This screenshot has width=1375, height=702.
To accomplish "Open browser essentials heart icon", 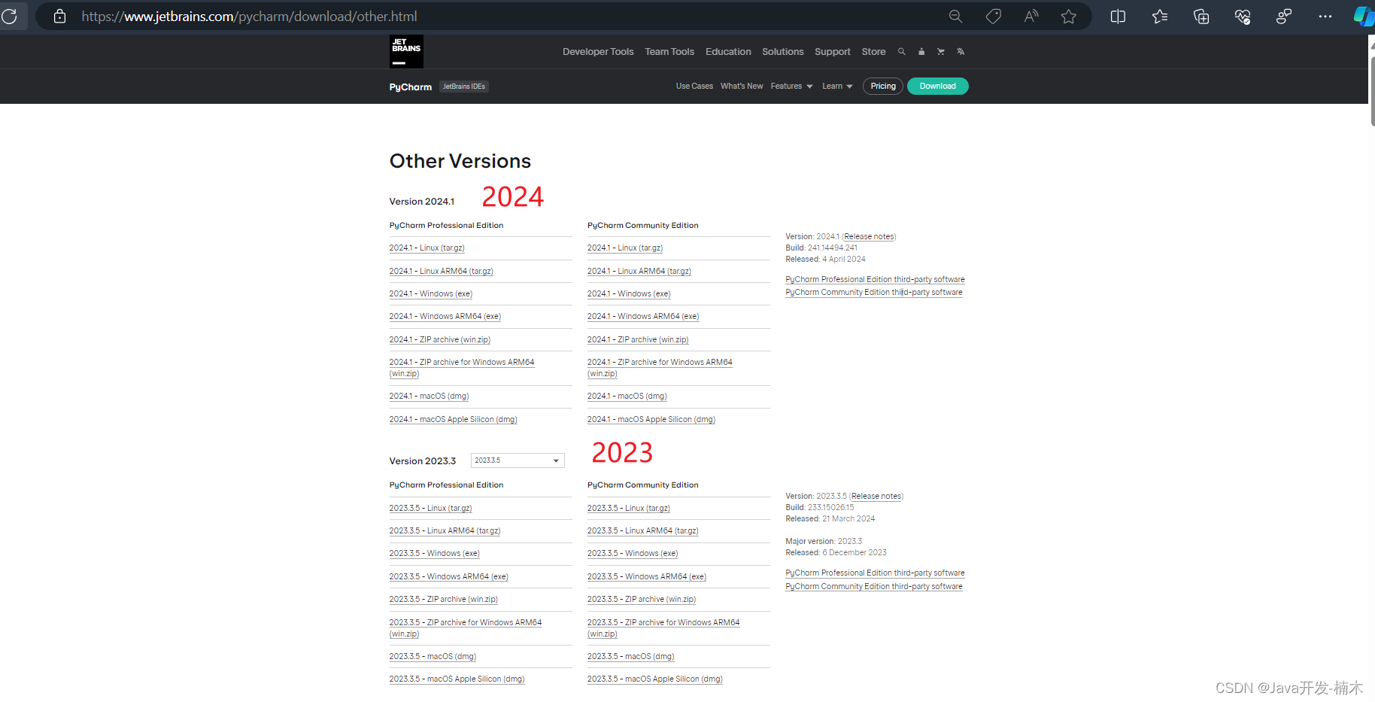I will (x=1243, y=16).
